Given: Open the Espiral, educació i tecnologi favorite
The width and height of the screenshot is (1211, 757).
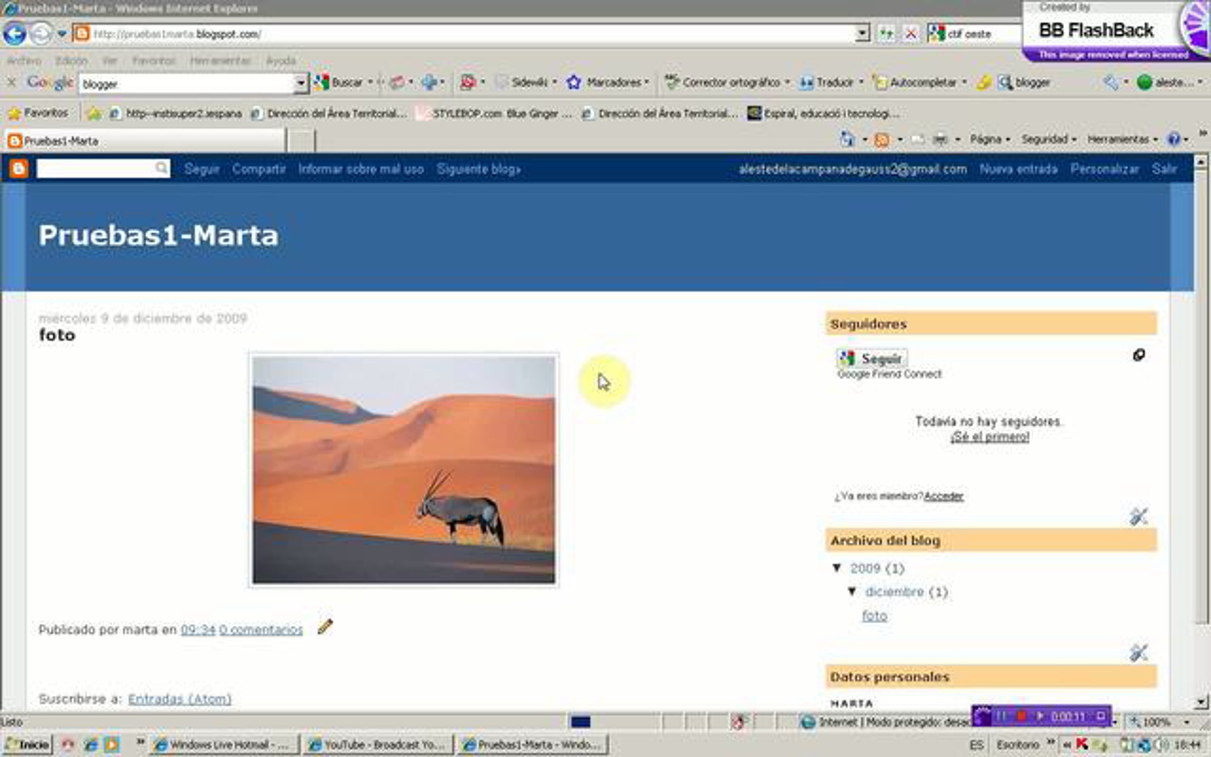Looking at the screenshot, I should (823, 114).
